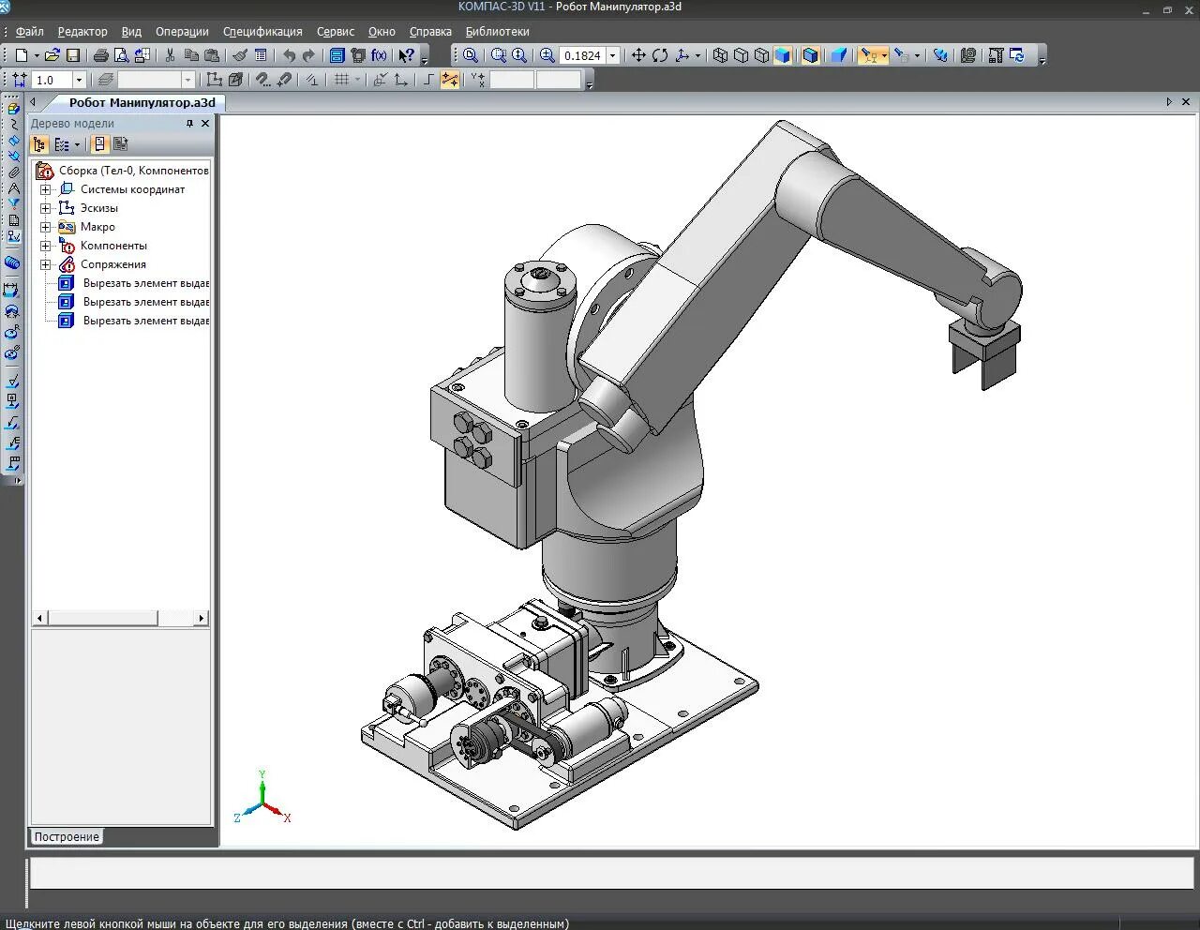Open the Сервис menu

click(x=336, y=31)
